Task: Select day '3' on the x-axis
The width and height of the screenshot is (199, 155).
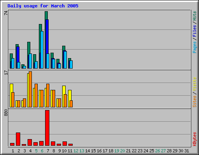Action: pyautogui.click(x=24, y=151)
